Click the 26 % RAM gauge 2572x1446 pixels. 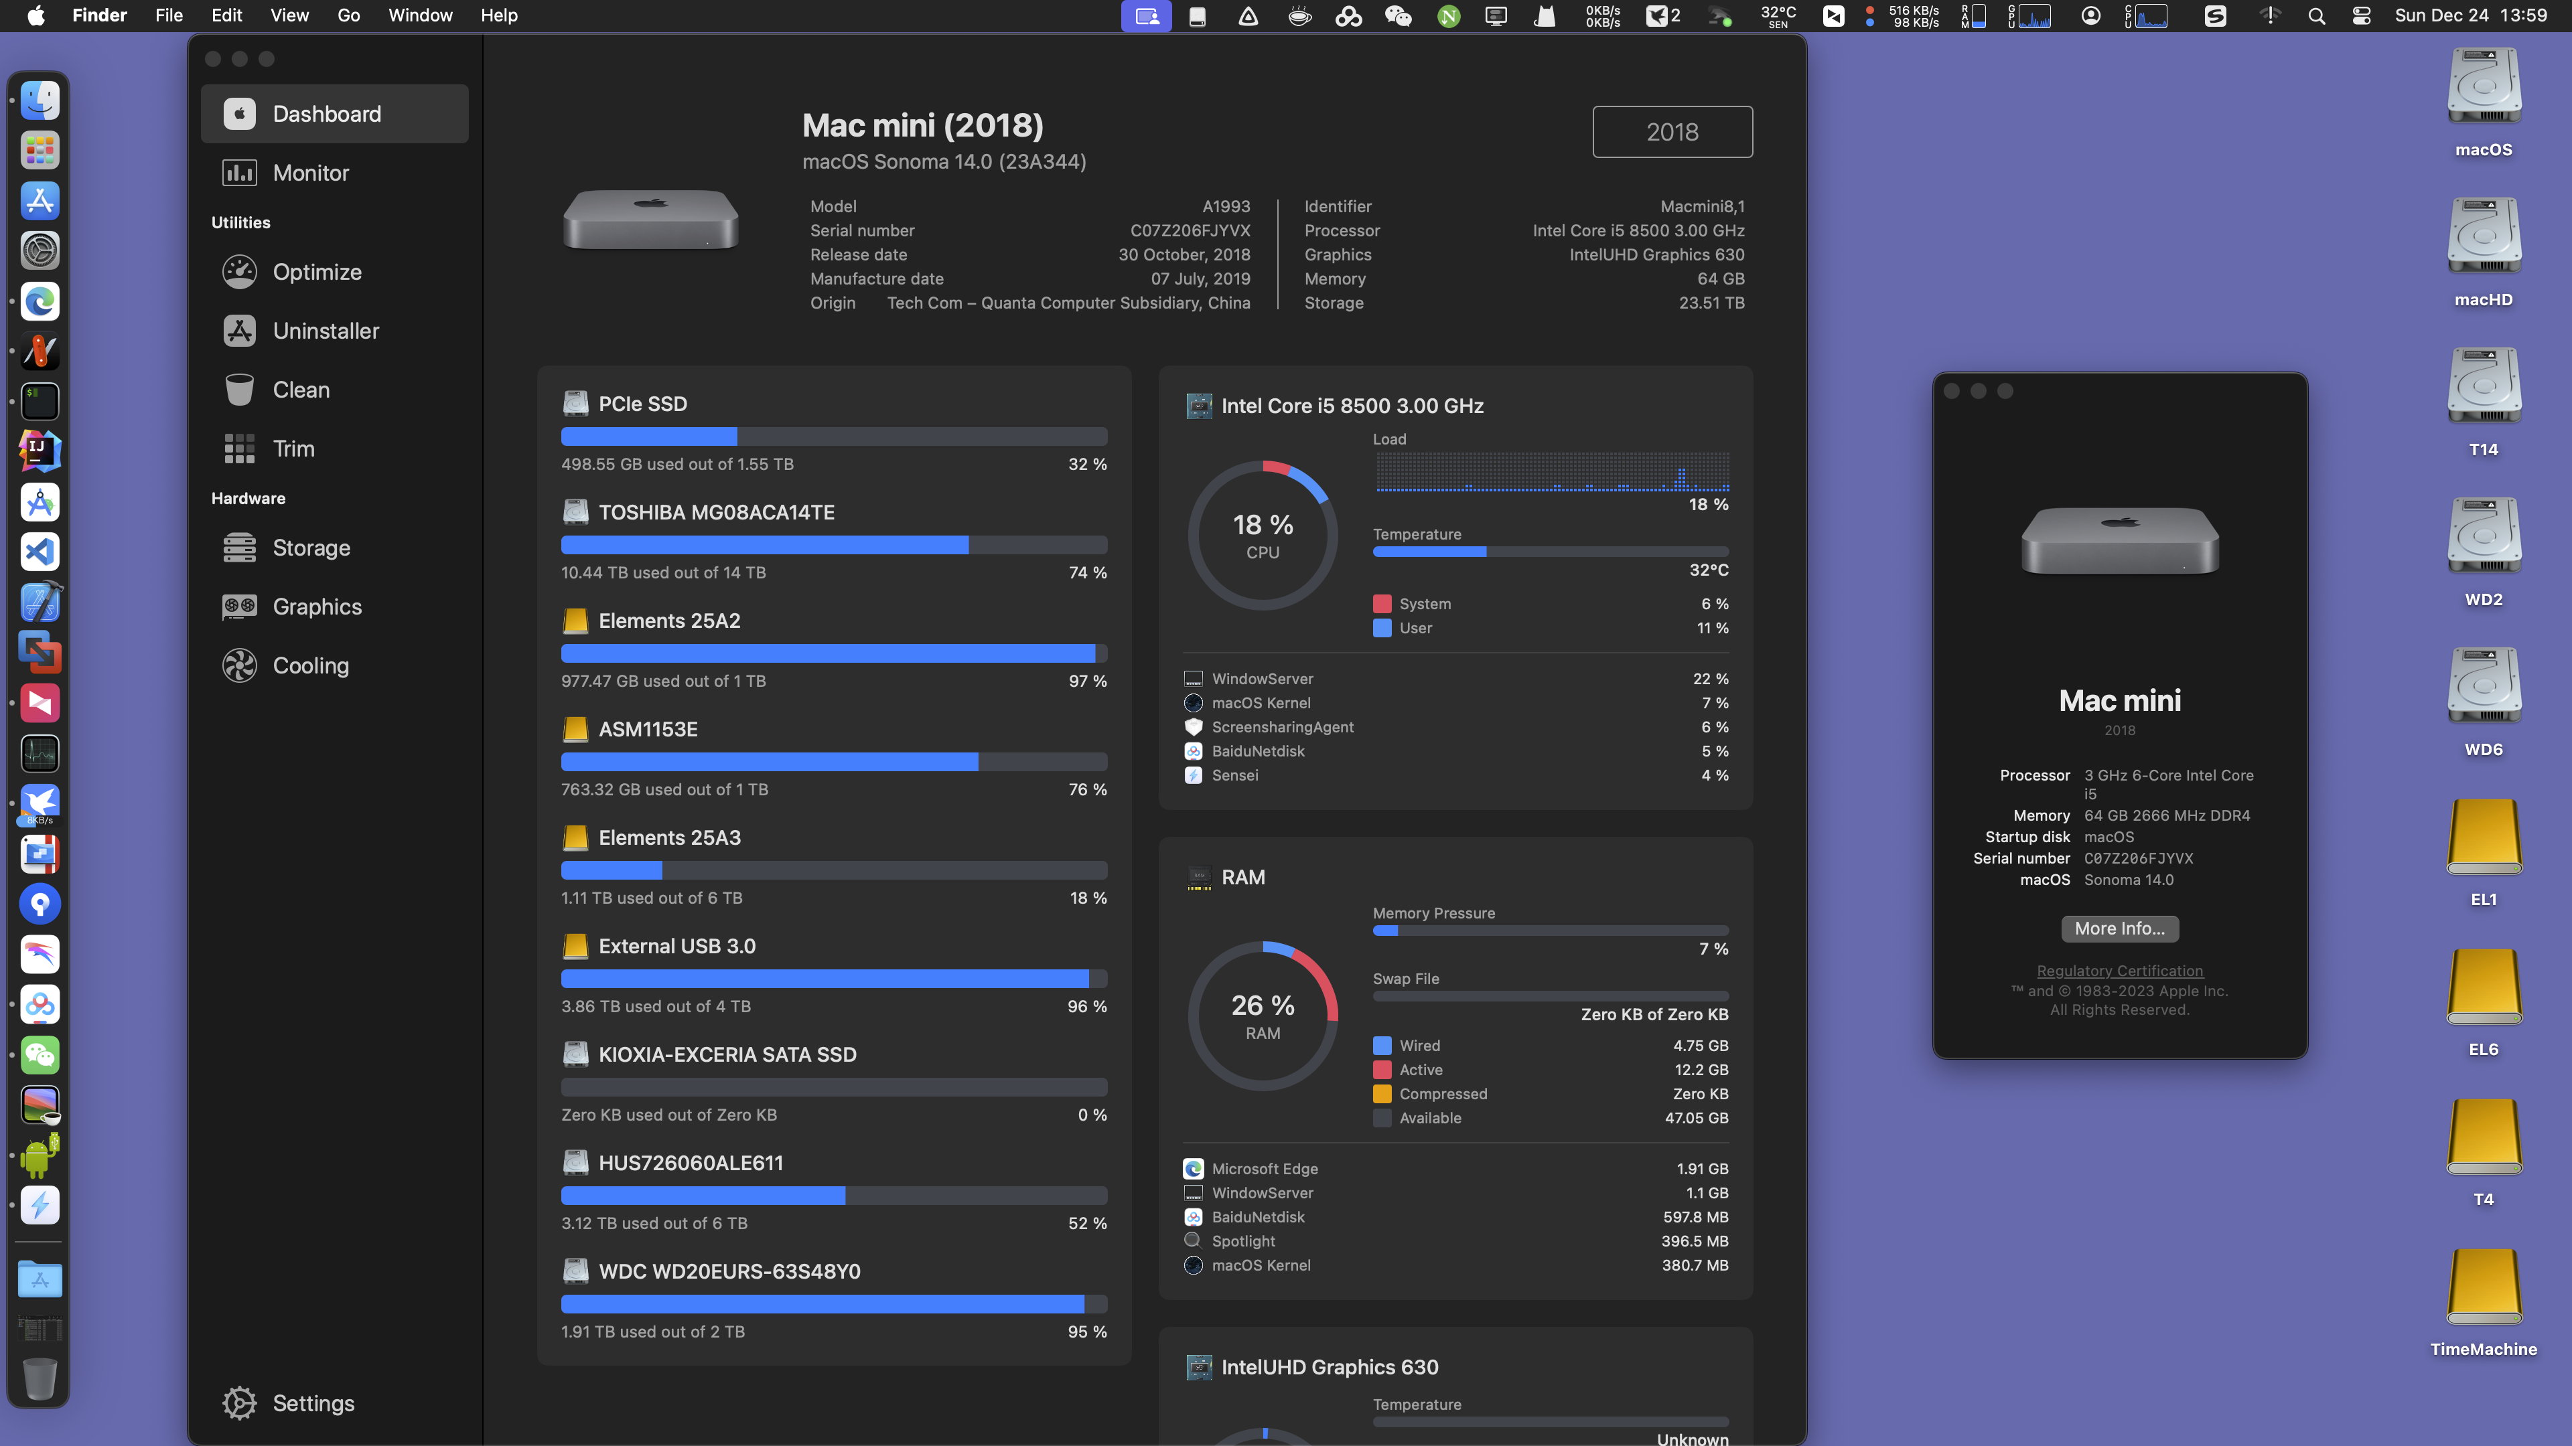[1263, 1016]
